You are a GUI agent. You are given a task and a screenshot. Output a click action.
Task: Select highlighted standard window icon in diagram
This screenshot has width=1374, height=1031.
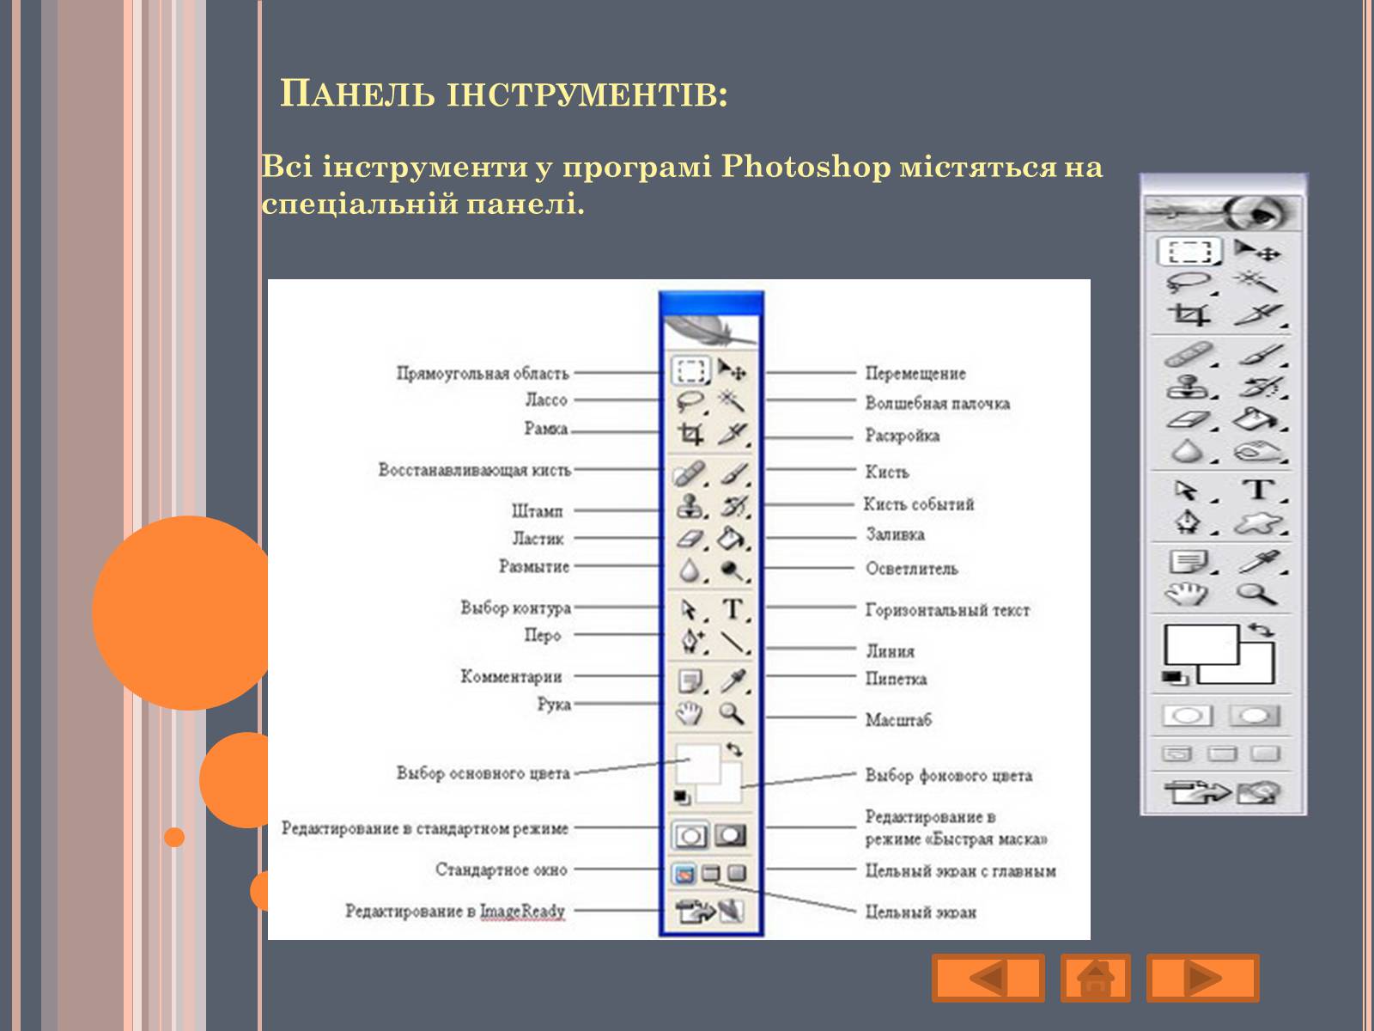[684, 874]
